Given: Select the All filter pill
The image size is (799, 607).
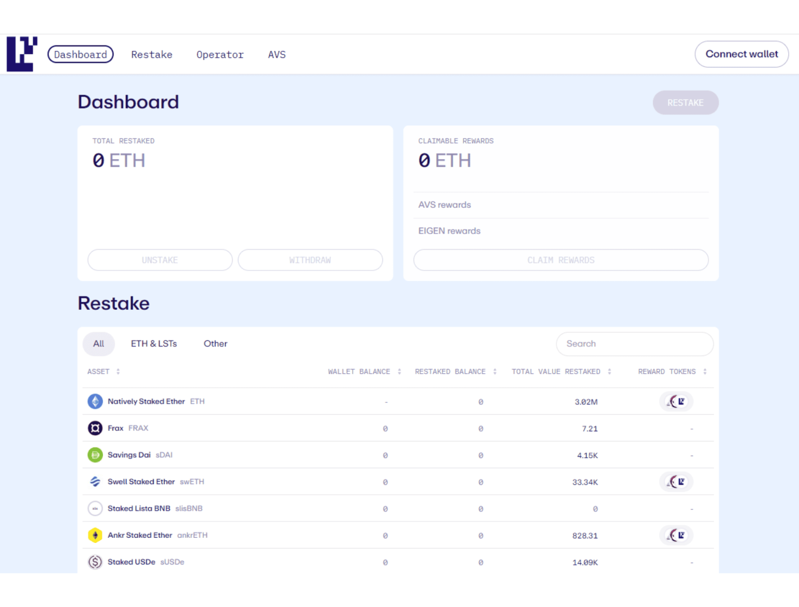Looking at the screenshot, I should click(98, 344).
